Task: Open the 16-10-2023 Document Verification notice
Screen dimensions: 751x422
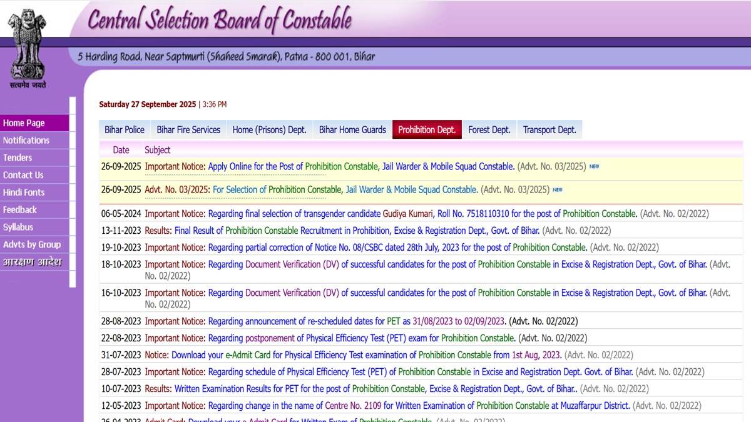Action: pyautogui.click(x=457, y=293)
